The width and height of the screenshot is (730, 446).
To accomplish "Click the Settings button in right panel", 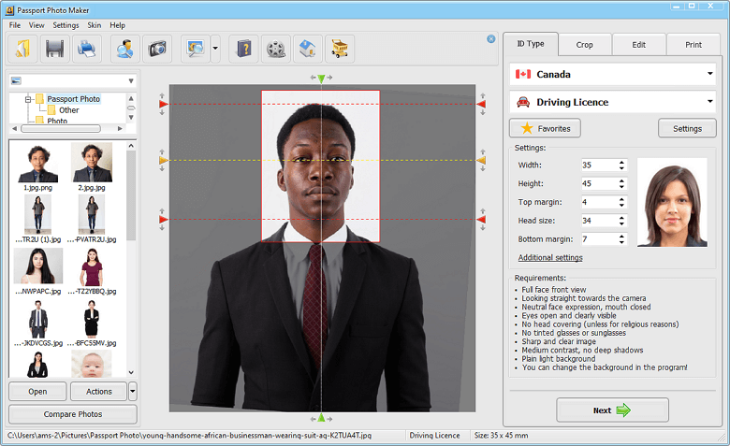I will pyautogui.click(x=687, y=128).
